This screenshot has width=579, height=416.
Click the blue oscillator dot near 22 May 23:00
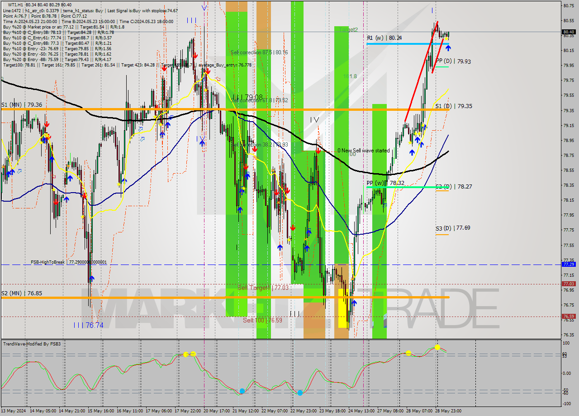click(300, 393)
